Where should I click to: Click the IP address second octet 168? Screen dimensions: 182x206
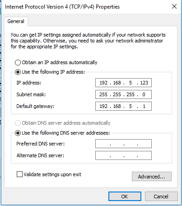click(x=117, y=83)
